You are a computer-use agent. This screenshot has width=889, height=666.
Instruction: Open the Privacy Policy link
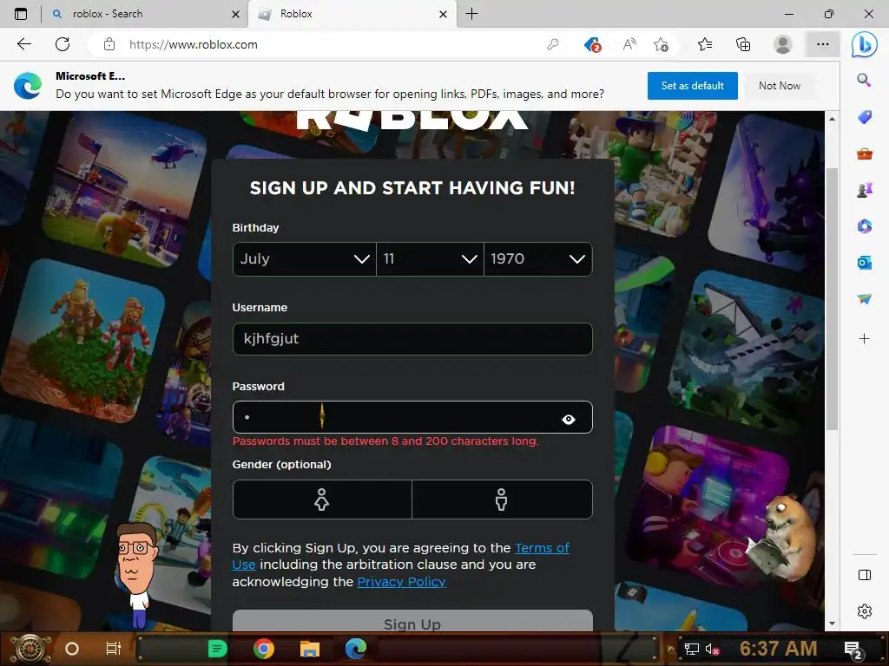coord(401,582)
